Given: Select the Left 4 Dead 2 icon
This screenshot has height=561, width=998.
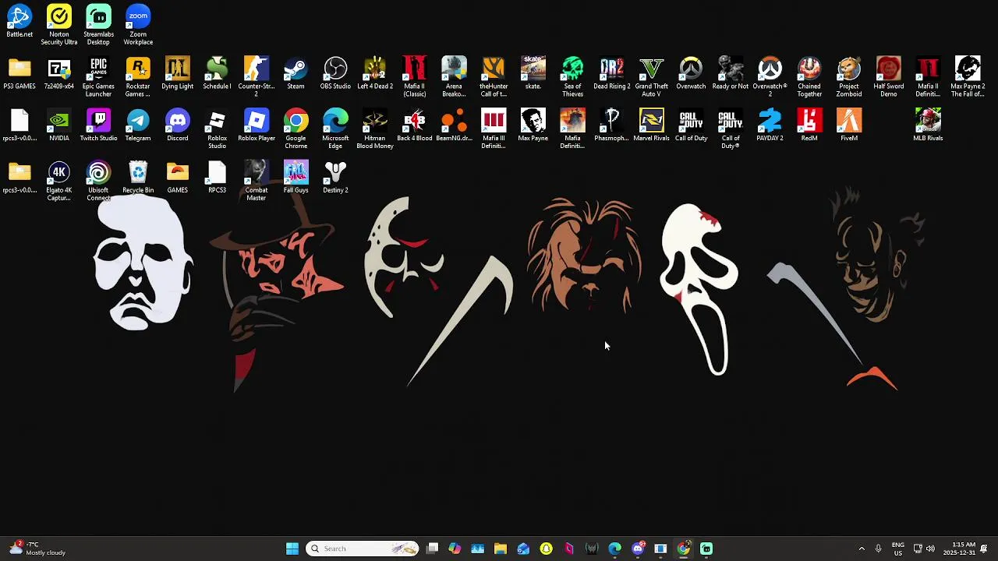Looking at the screenshot, I should (375, 74).
